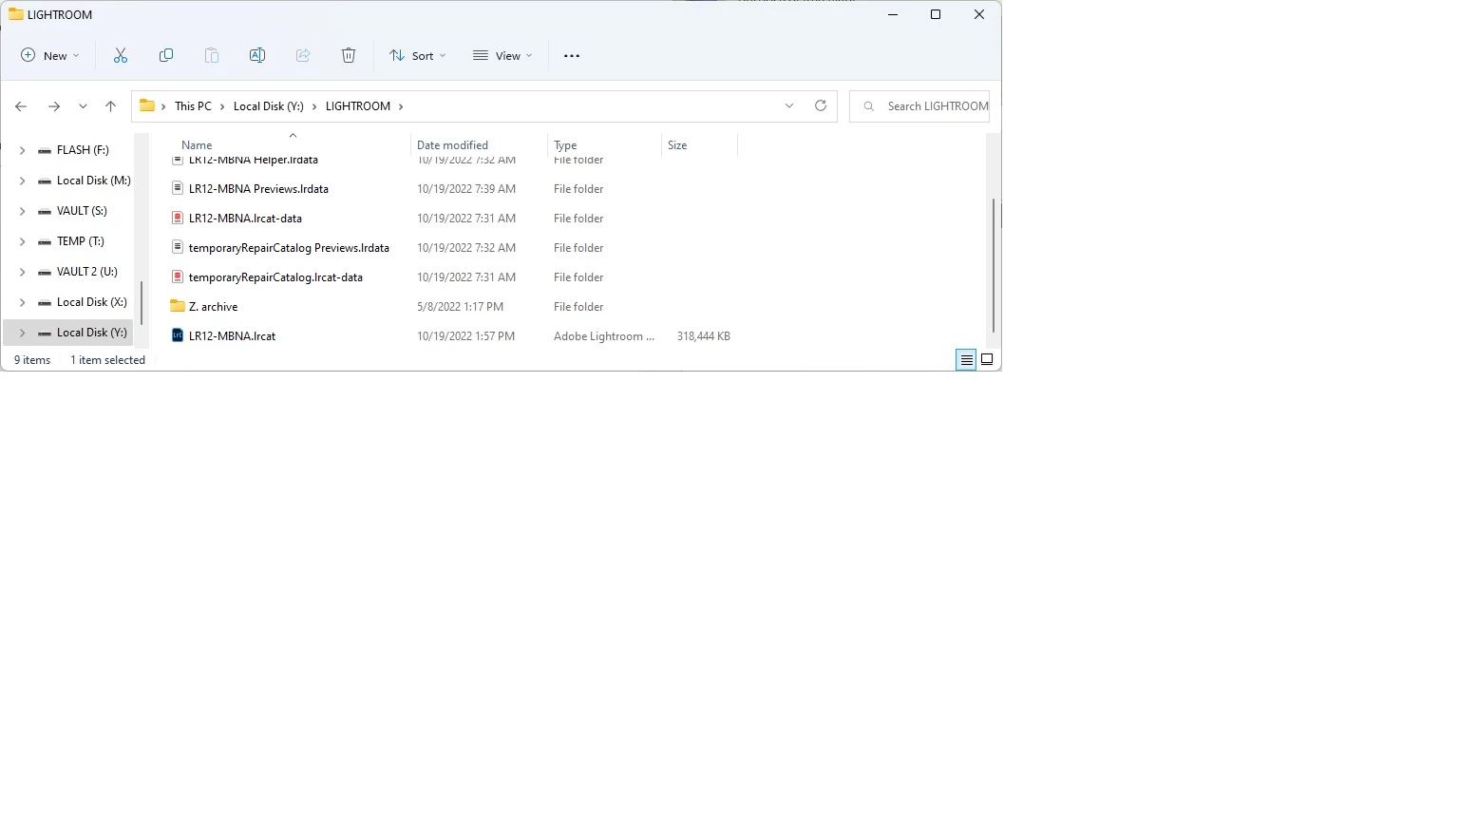This screenshot has height=821, width=1459.
Task: Expand the FLASH (F:) tree node
Action: [22, 150]
